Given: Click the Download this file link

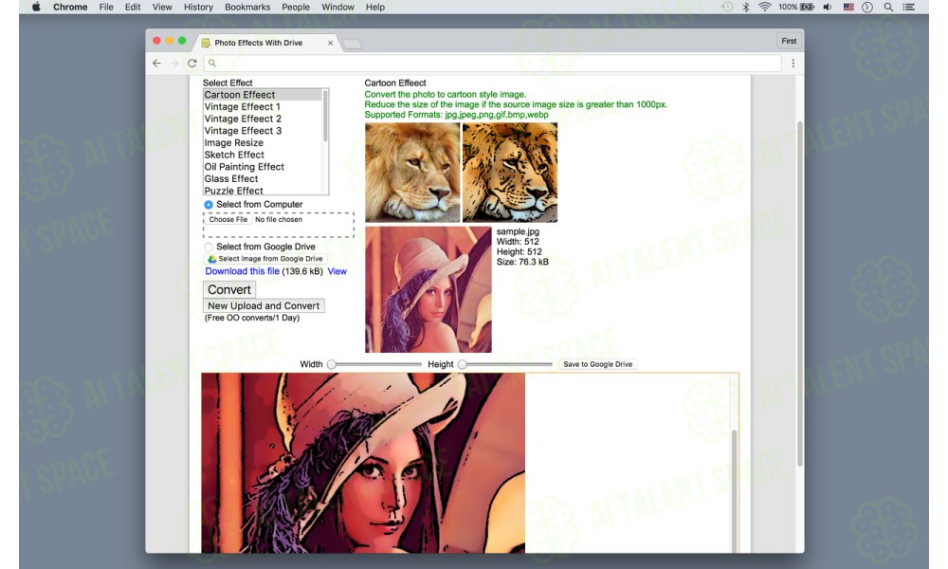Looking at the screenshot, I should (242, 271).
